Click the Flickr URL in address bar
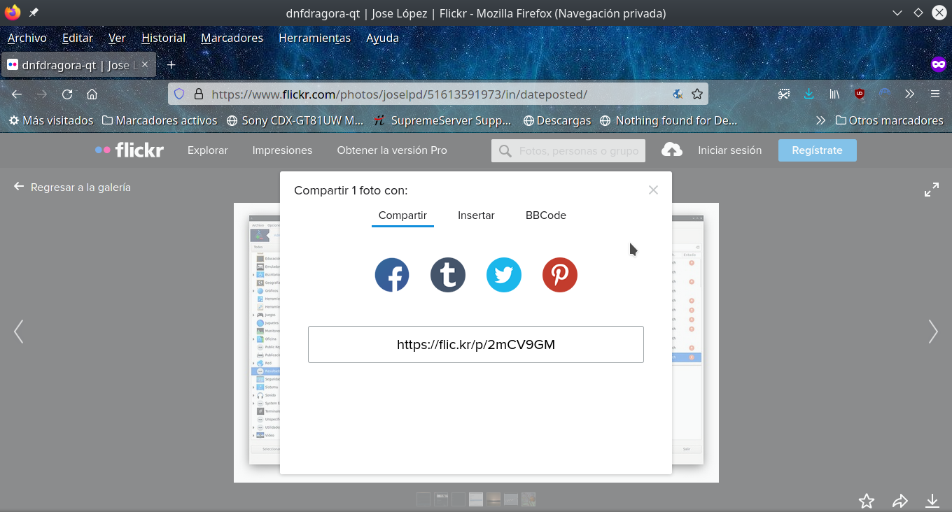This screenshot has width=952, height=512. tap(399, 94)
